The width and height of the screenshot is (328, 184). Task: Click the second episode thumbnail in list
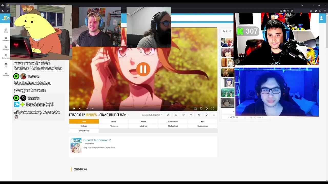[x=228, y=52]
